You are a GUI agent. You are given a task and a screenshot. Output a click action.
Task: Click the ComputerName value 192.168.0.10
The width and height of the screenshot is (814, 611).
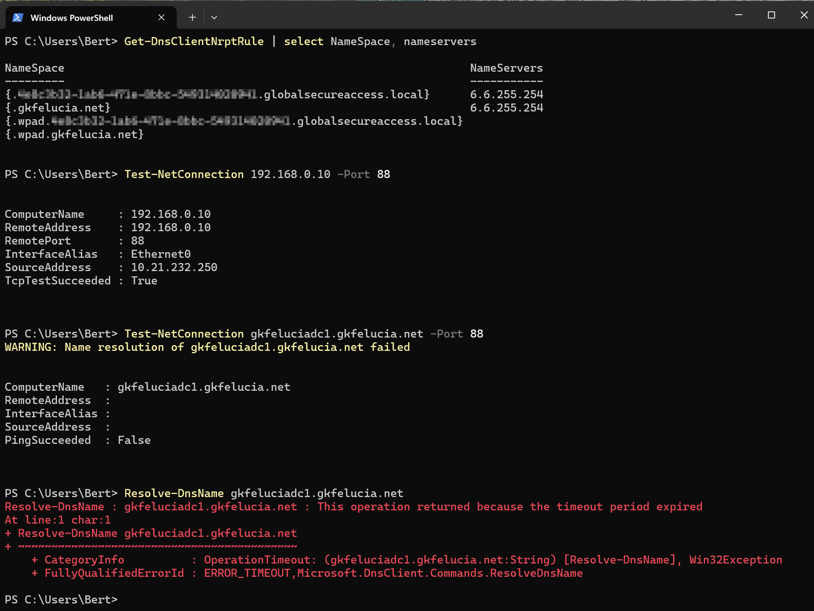coord(171,215)
